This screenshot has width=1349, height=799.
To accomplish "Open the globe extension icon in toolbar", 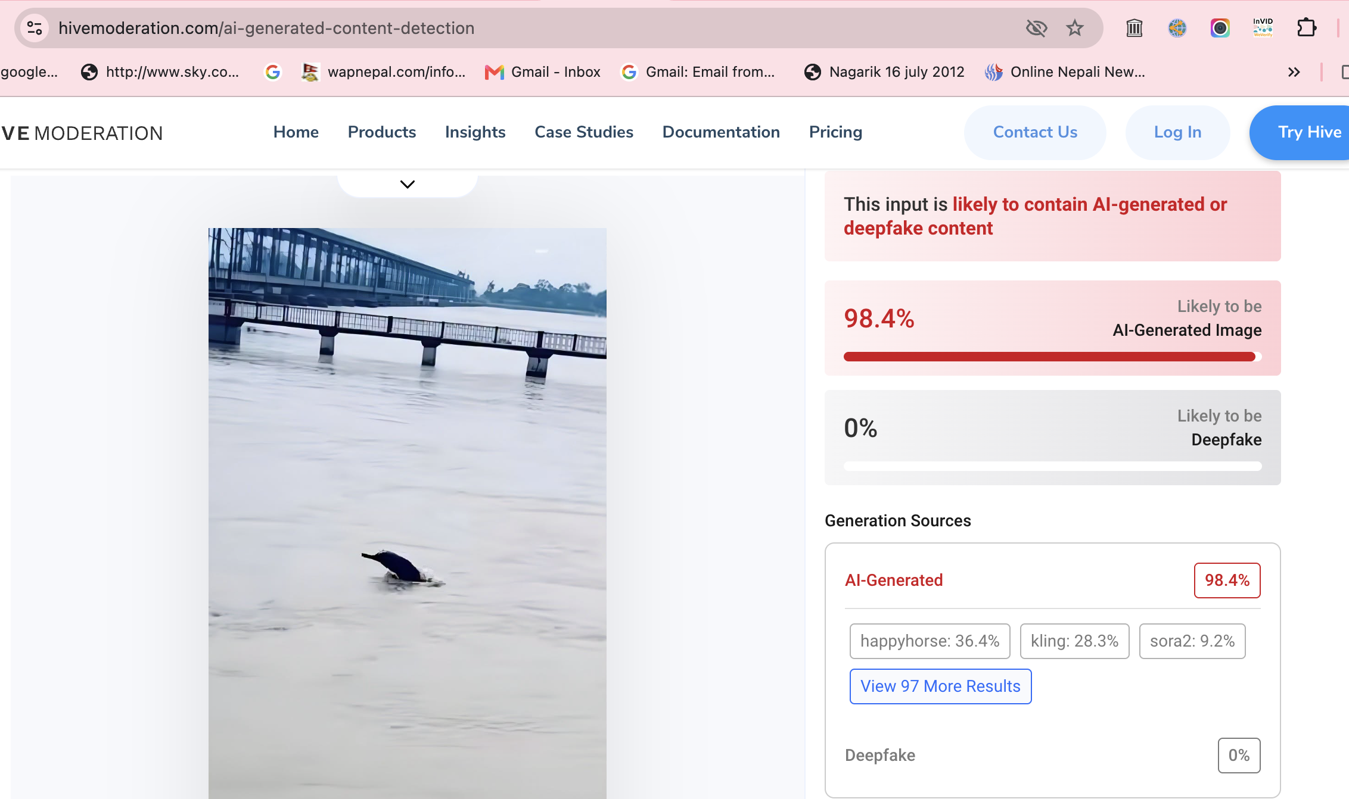I will [x=1177, y=28].
